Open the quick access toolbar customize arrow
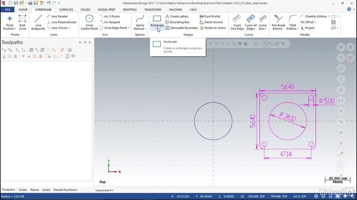This screenshot has height=200, width=357. [x=59, y=3]
